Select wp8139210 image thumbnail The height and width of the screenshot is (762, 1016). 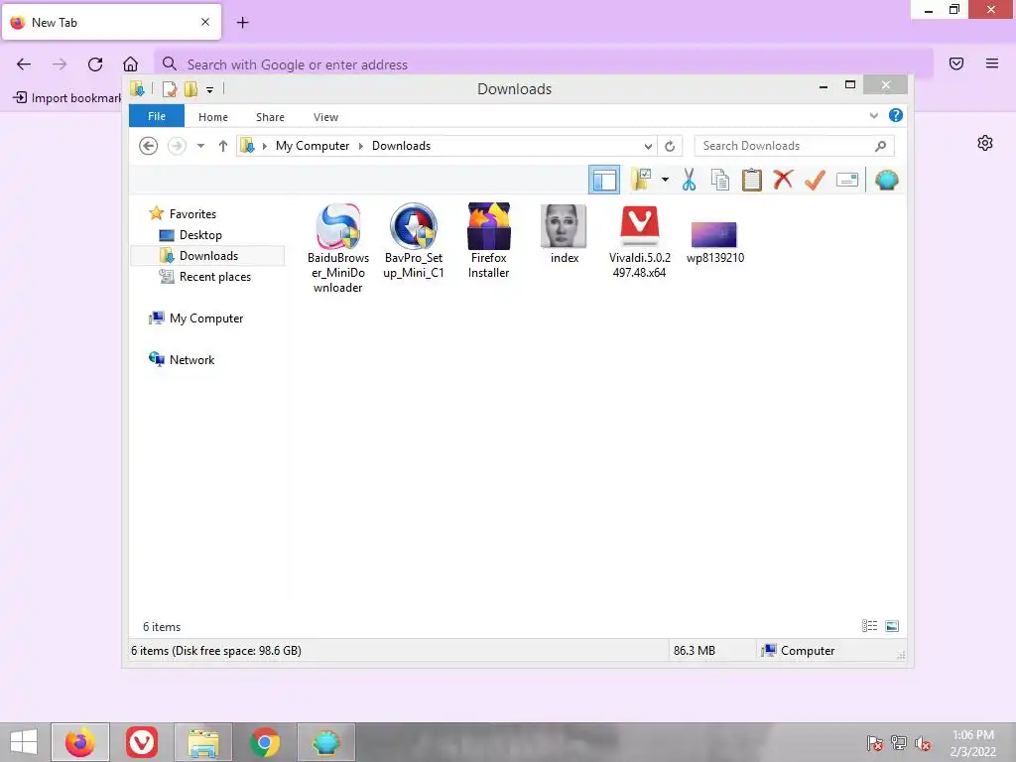coord(714,243)
